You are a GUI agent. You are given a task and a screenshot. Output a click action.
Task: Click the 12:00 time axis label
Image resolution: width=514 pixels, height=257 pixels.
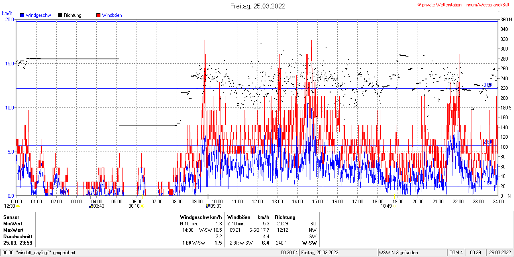(x=257, y=201)
